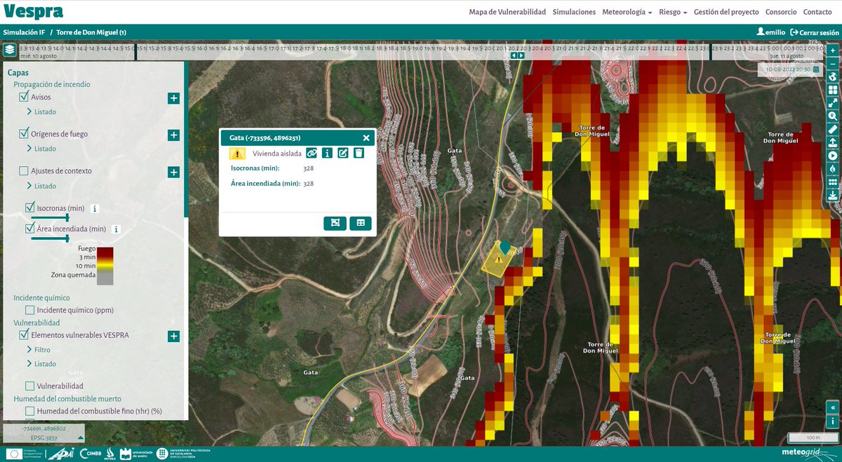Viewport: 842px width, 462px height.
Task: Uncheck the Isocronas (min) layer
Action: tap(30, 208)
